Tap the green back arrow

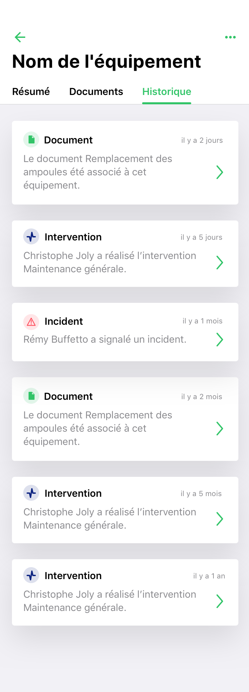(x=20, y=37)
